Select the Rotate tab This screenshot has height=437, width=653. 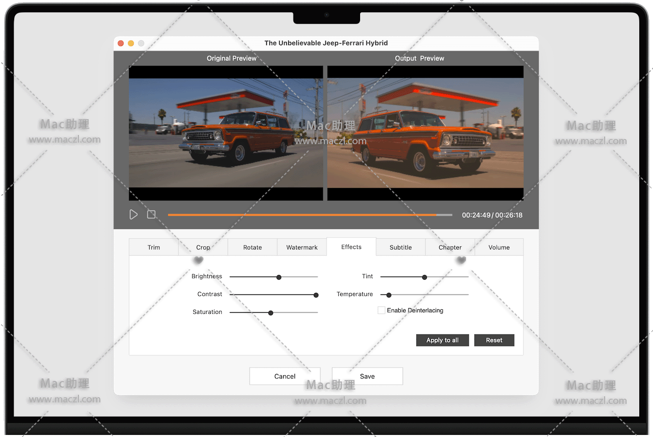(x=252, y=247)
